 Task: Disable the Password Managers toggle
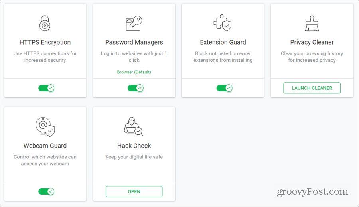click(x=135, y=88)
